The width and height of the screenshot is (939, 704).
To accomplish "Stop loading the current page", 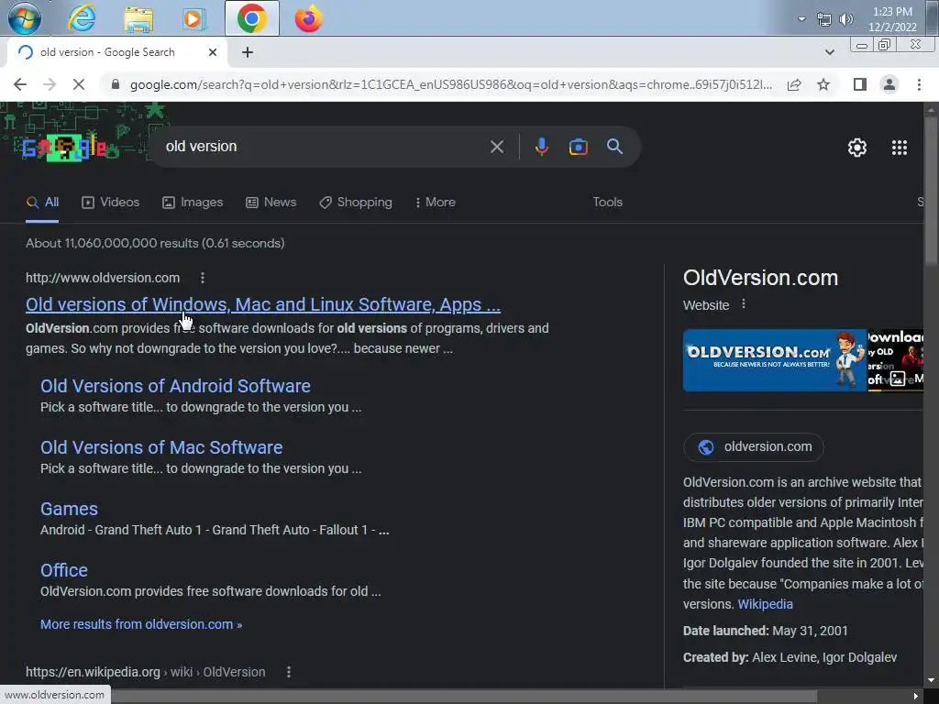I will 79,84.
